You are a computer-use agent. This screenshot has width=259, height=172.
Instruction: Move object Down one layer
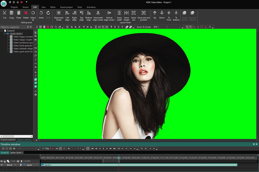point(162,15)
